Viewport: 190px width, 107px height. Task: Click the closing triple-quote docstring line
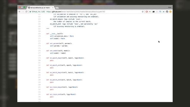click(48, 29)
